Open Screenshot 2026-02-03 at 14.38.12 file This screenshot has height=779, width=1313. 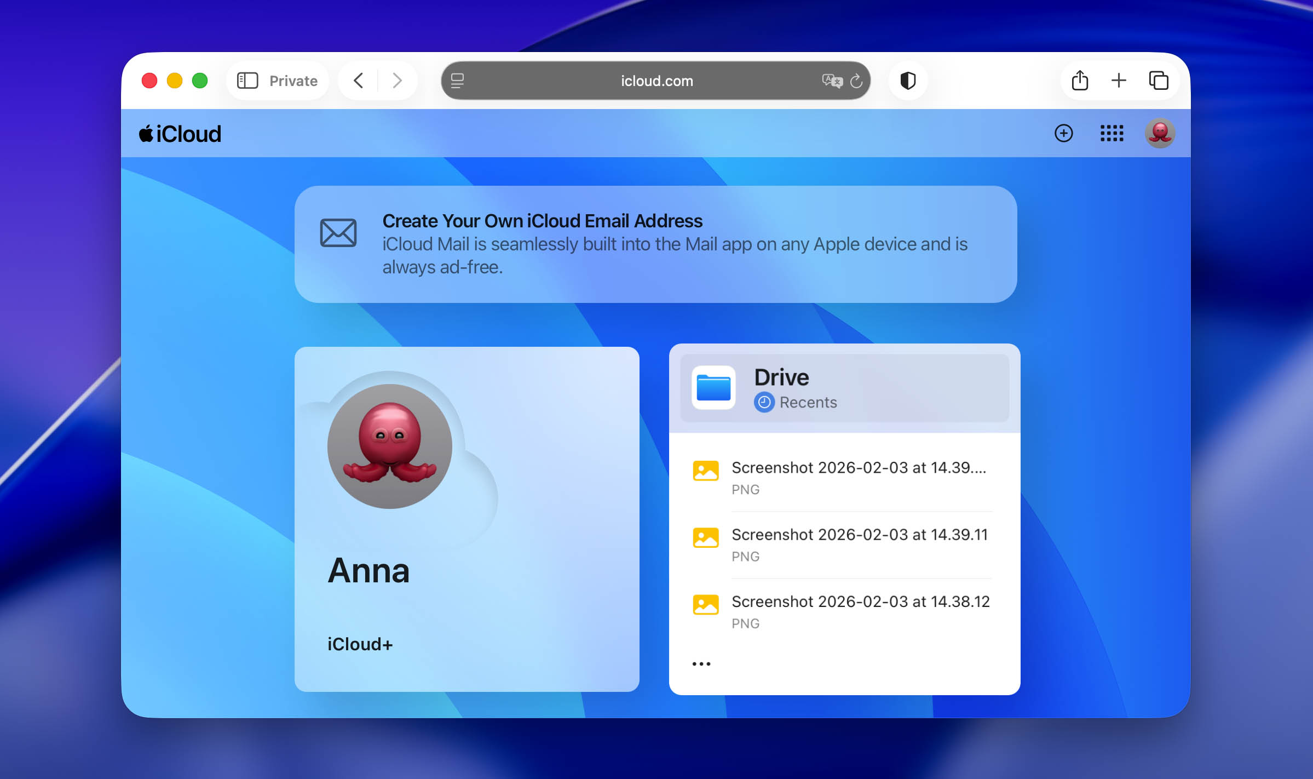click(843, 611)
